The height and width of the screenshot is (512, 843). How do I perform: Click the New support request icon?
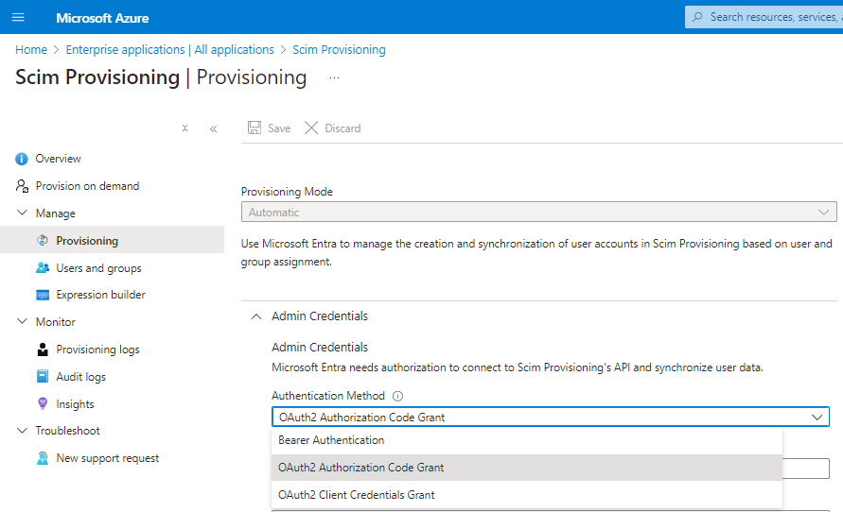click(x=43, y=458)
